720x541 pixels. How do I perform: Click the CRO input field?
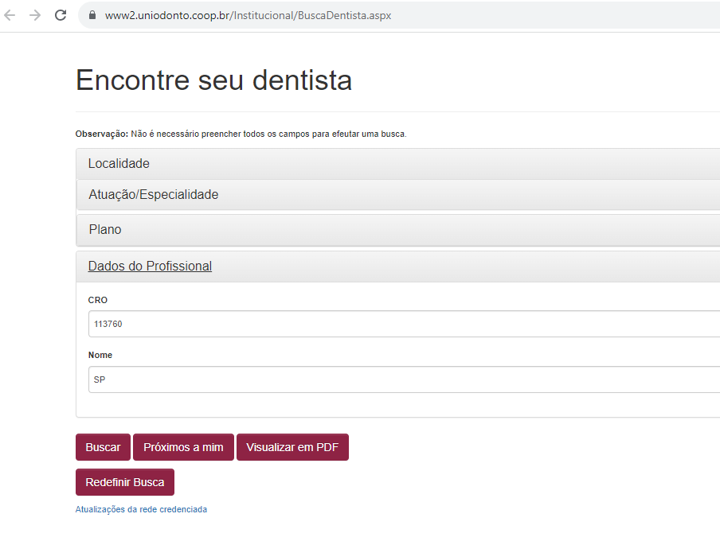398,324
